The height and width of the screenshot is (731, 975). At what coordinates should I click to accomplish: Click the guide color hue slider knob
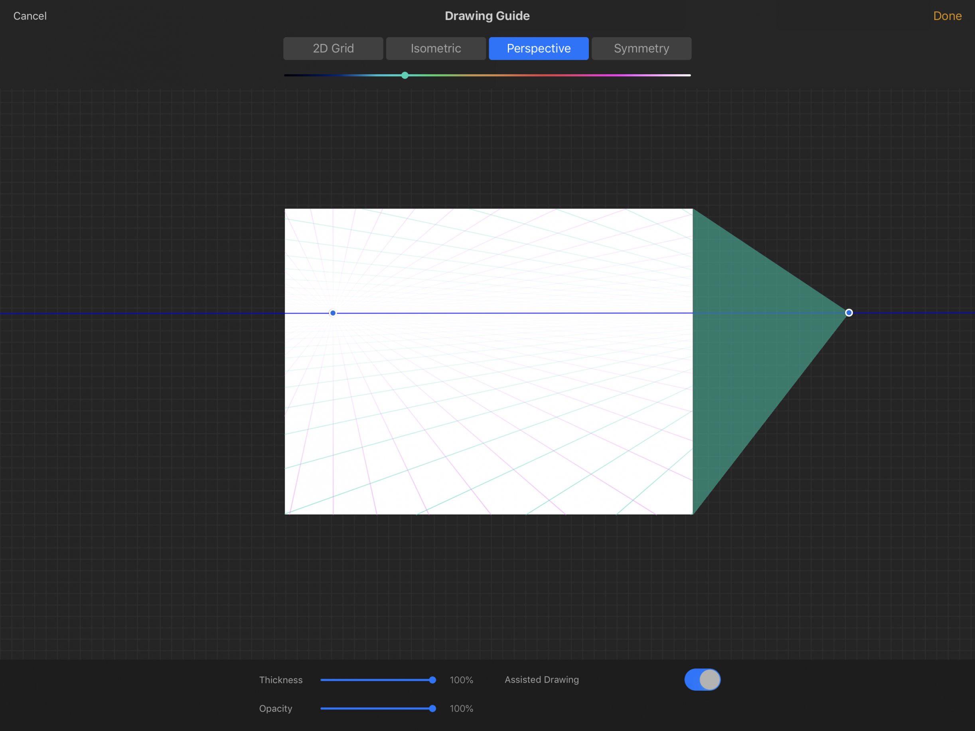tap(405, 75)
